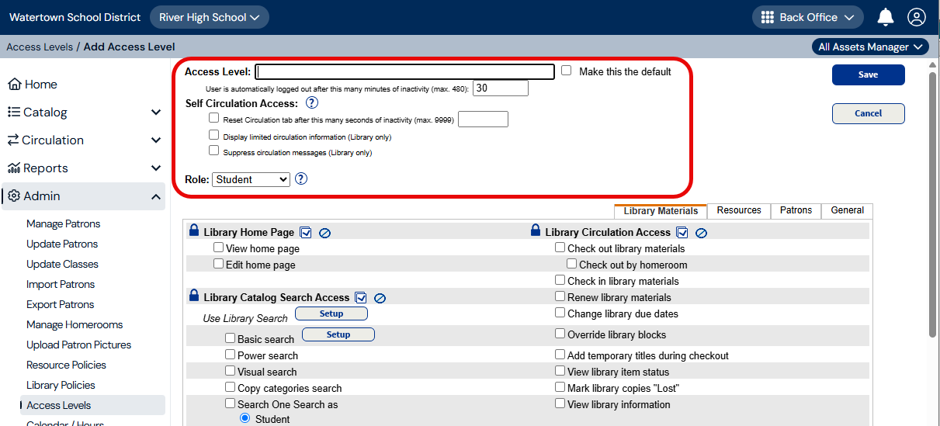The width and height of the screenshot is (940, 426).
Task: Open Manage Patrons in the Admin menu
Action: (63, 223)
